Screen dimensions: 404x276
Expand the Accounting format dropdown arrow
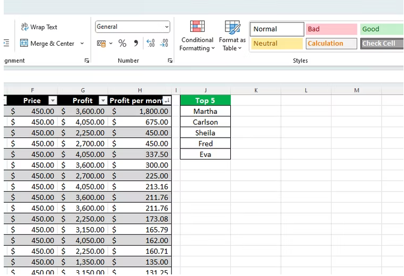pyautogui.click(x=111, y=44)
